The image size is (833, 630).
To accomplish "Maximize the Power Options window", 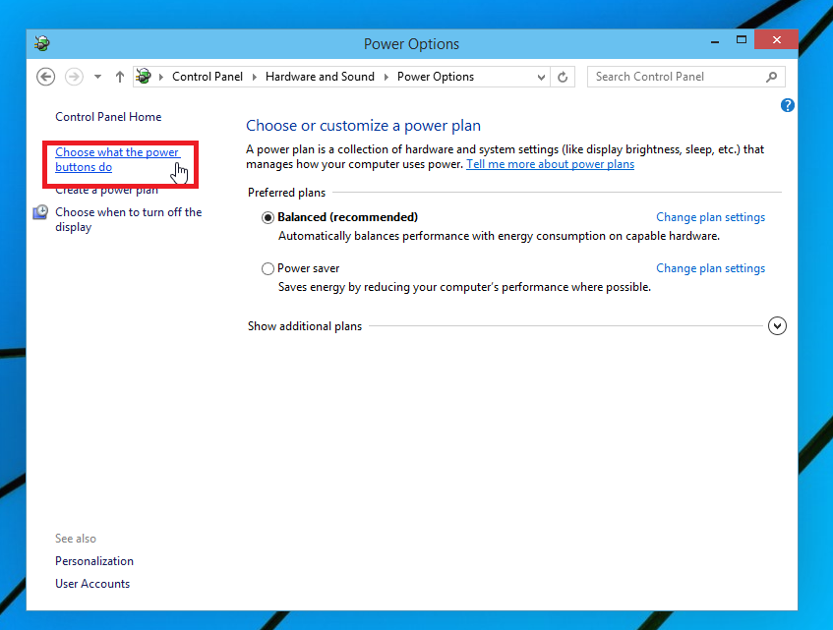I will pos(742,40).
